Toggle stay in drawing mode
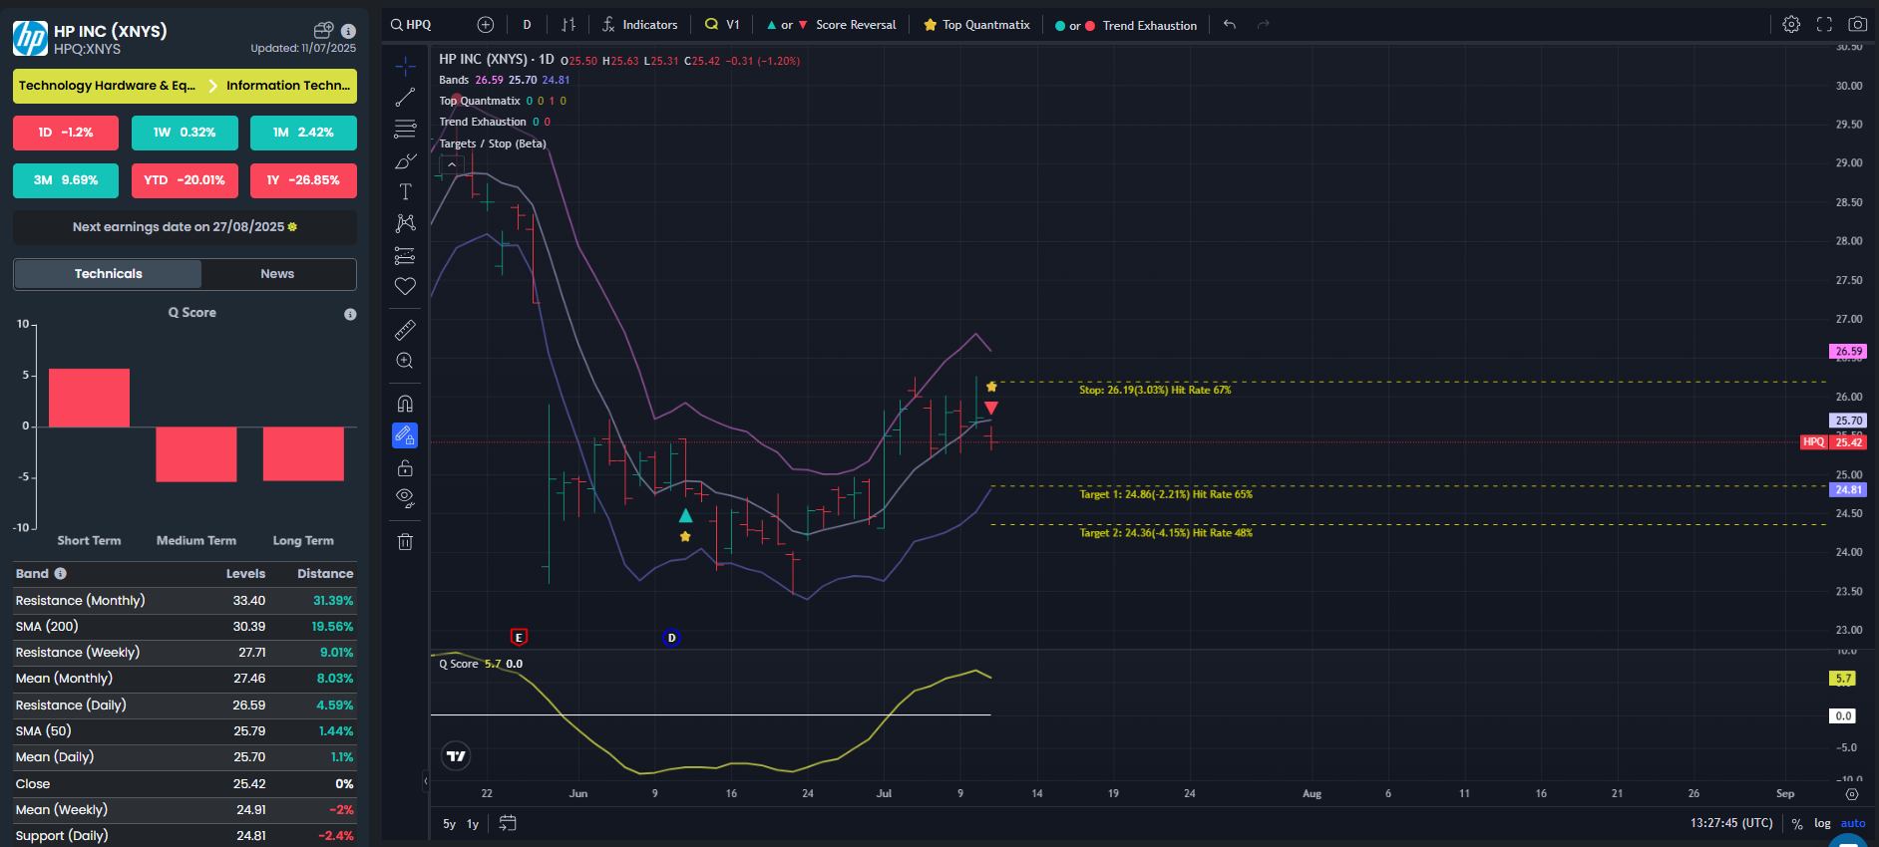Viewport: 1879px width, 847px height. (x=405, y=435)
